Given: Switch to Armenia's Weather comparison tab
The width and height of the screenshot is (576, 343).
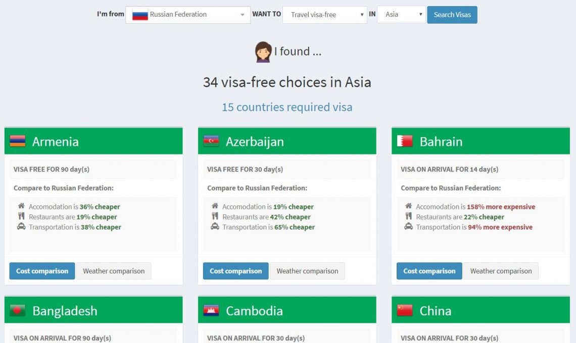Looking at the screenshot, I should (x=114, y=271).
